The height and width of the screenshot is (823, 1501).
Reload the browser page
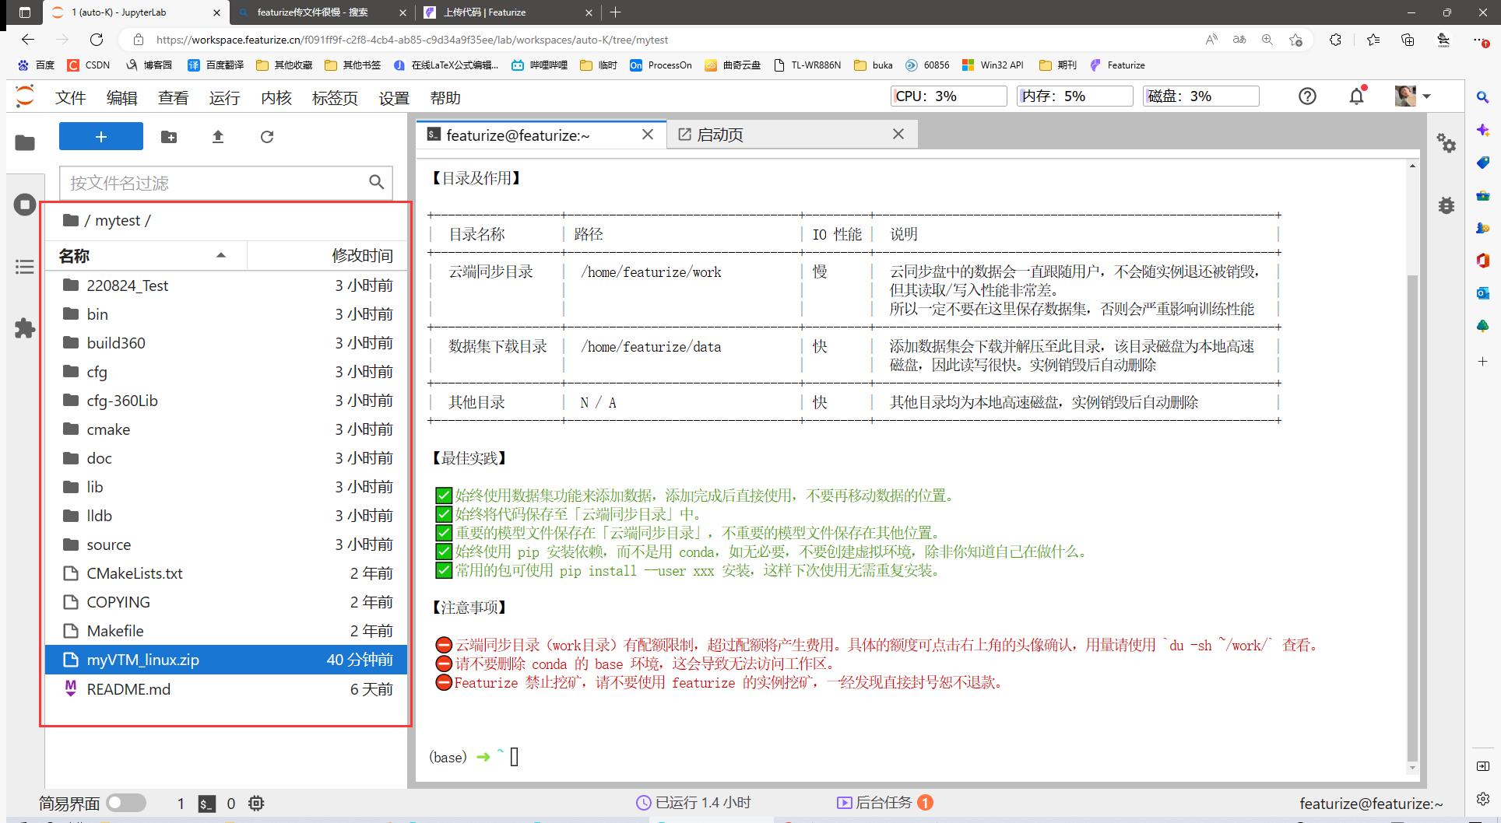[x=97, y=40]
